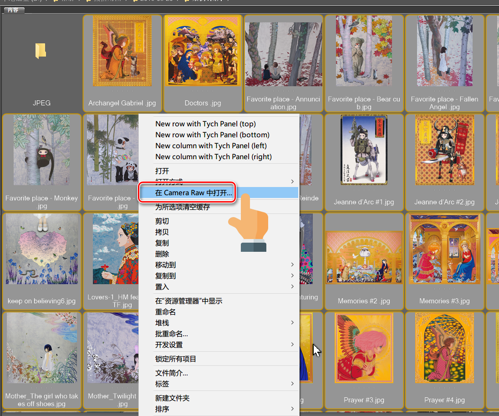Select 锁定所有项目 menu entry
499x416 pixels.
[176, 359]
